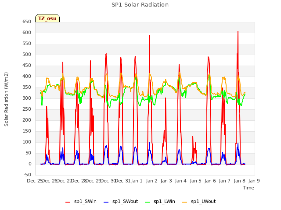The image size is (281, 210).
Task: Click the Jan 8 red peak near 600
Action: pos(238,31)
